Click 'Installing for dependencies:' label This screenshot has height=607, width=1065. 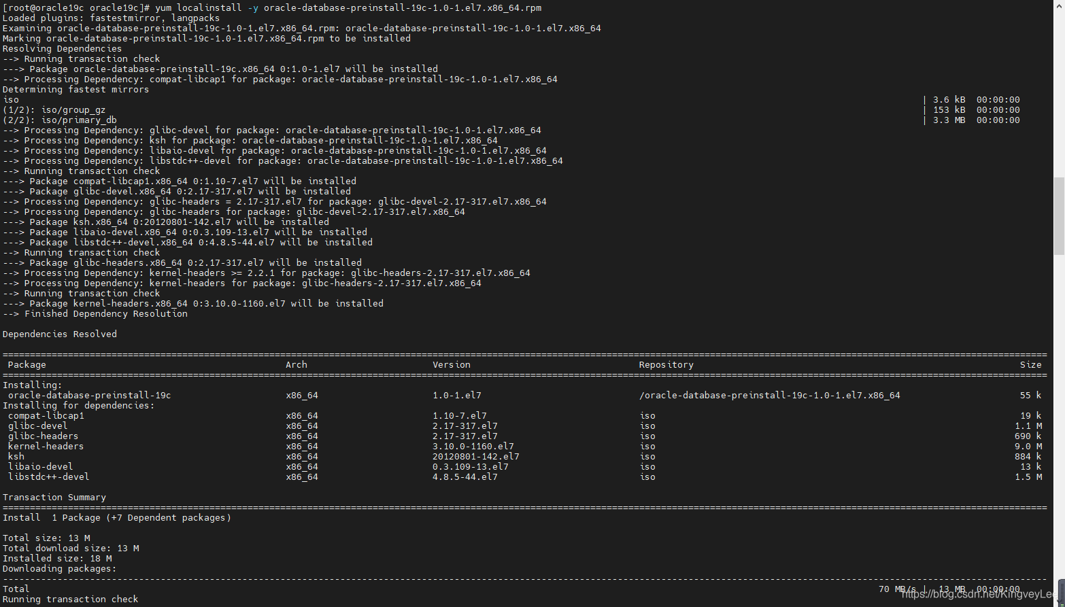[78, 405]
